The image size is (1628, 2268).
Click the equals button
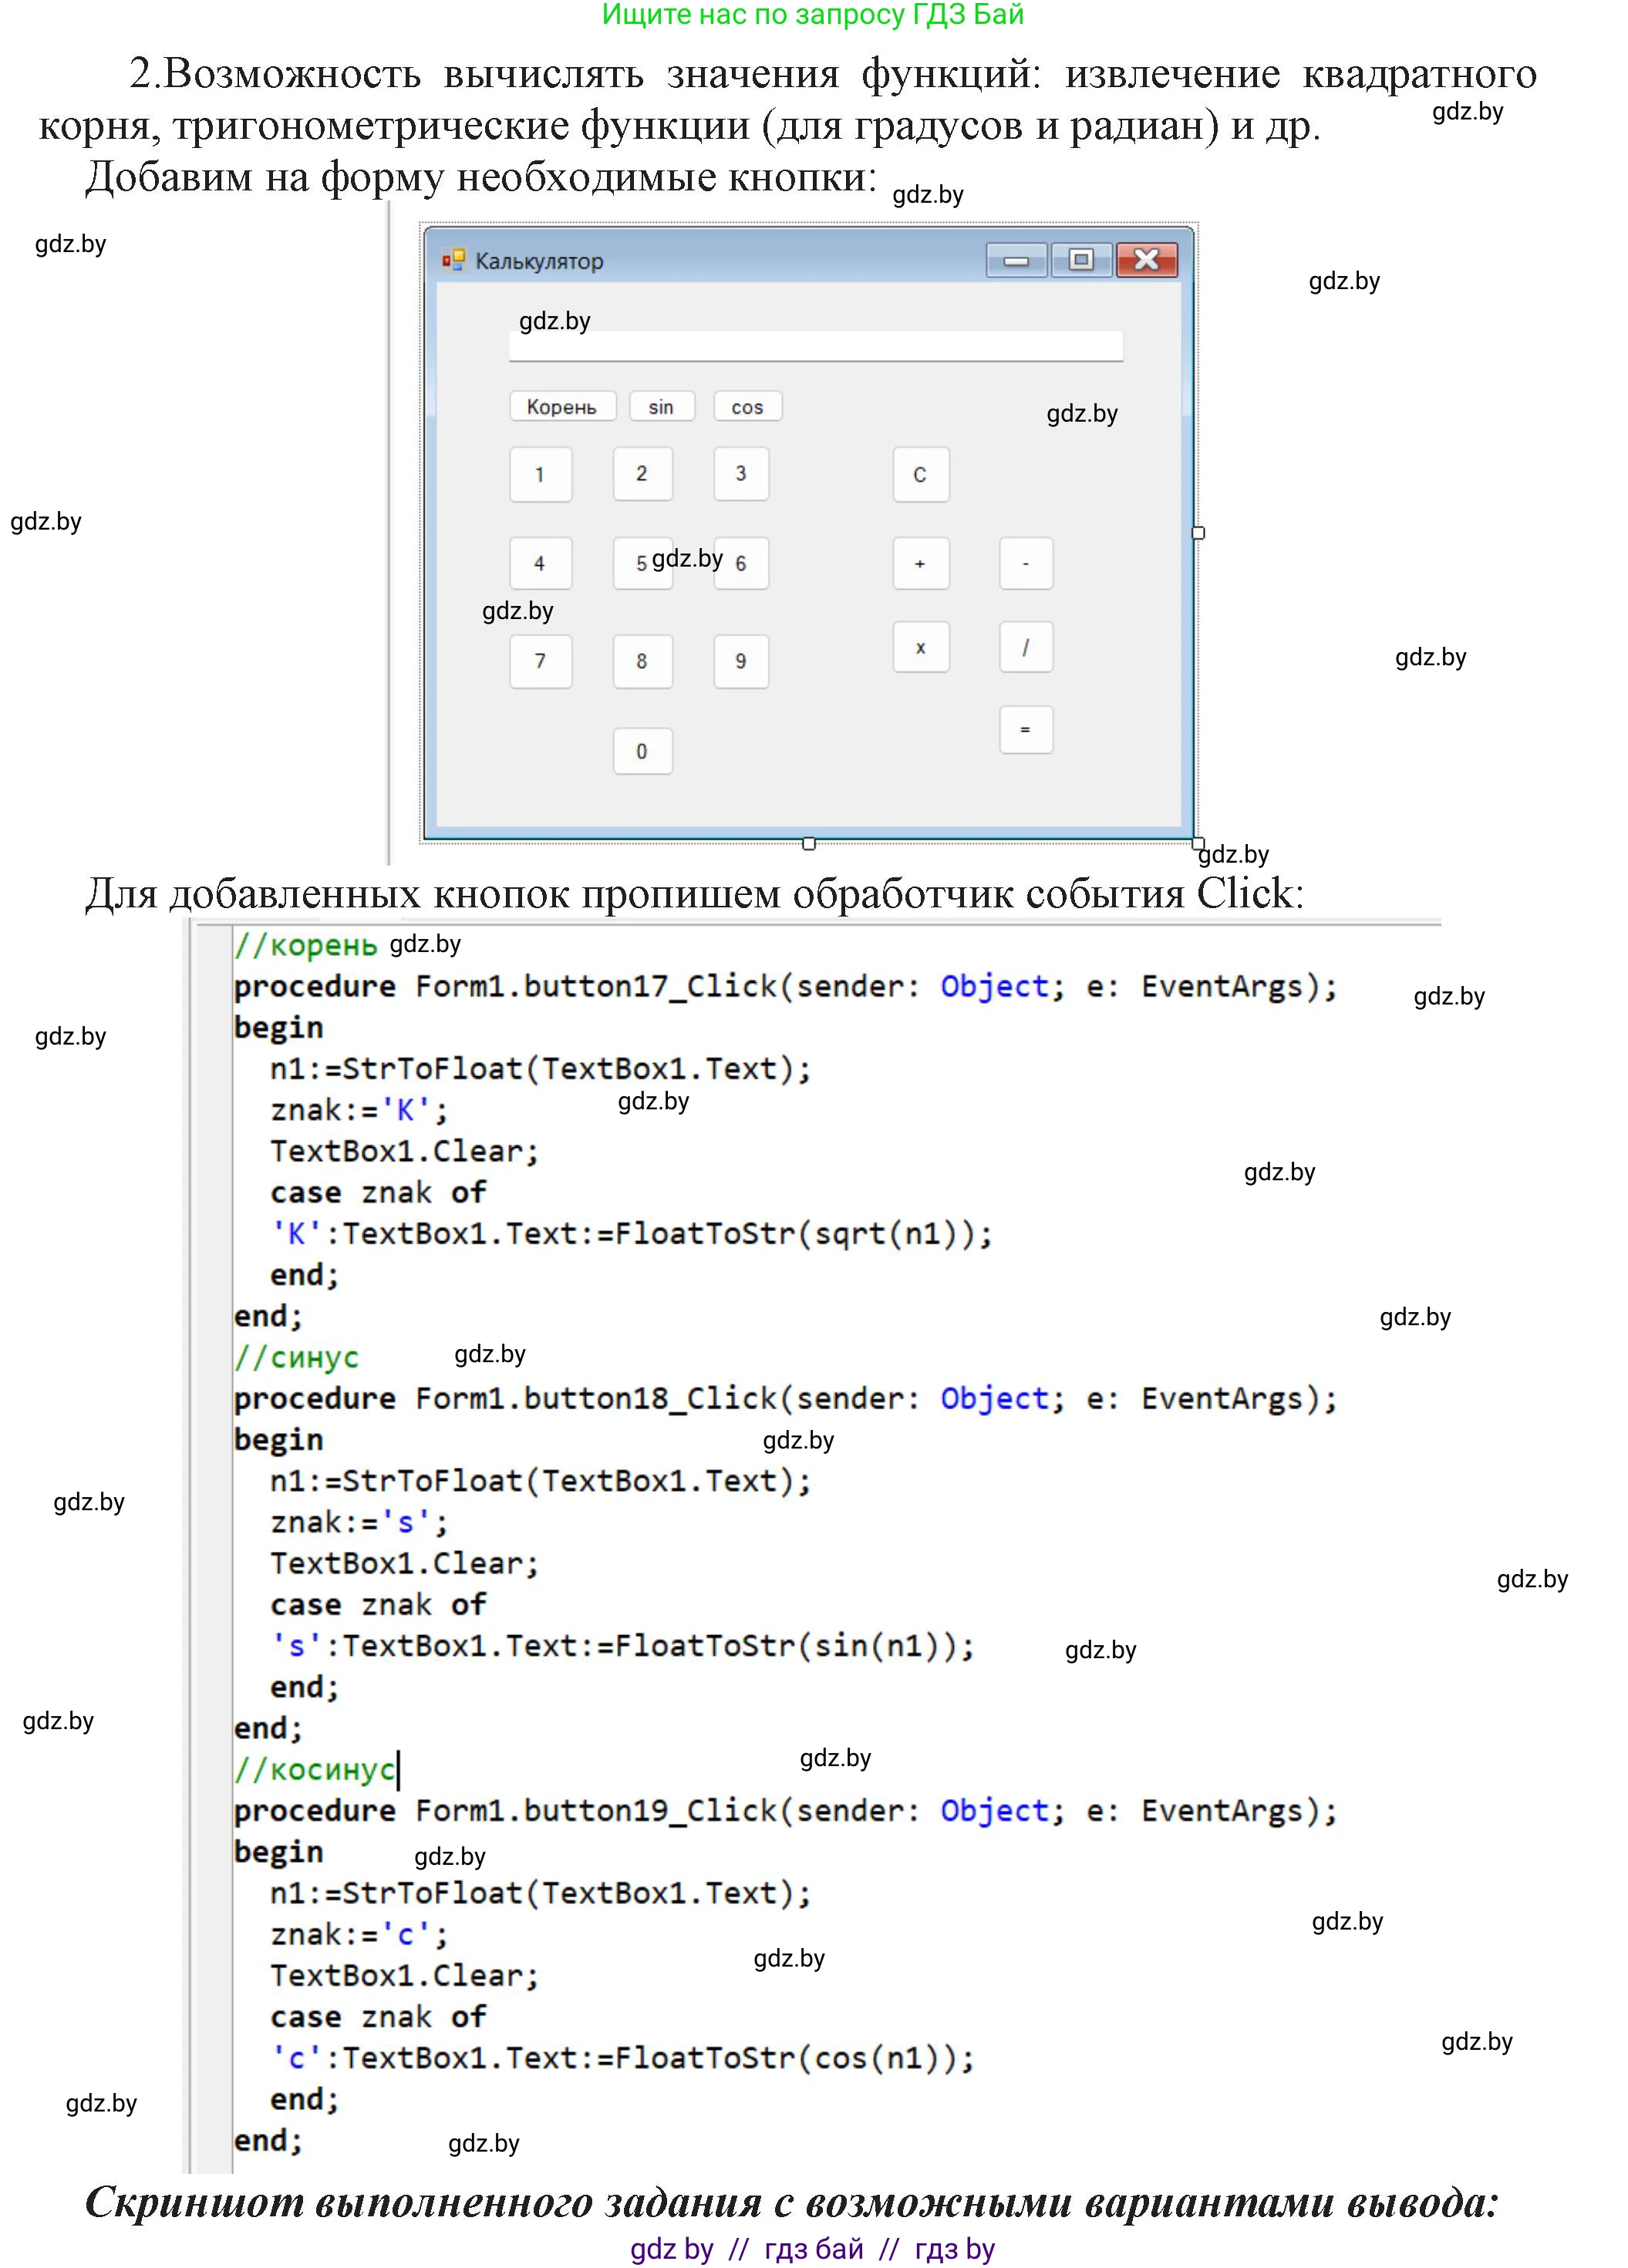point(1026,729)
